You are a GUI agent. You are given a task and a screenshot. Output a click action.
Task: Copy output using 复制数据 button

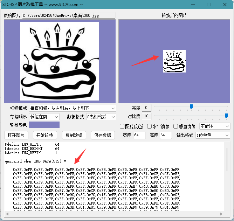(x=74, y=135)
